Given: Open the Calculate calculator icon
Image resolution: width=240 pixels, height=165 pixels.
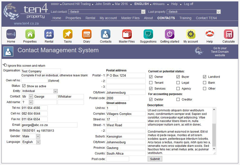Looking at the screenshot, I should (x=229, y=34).
